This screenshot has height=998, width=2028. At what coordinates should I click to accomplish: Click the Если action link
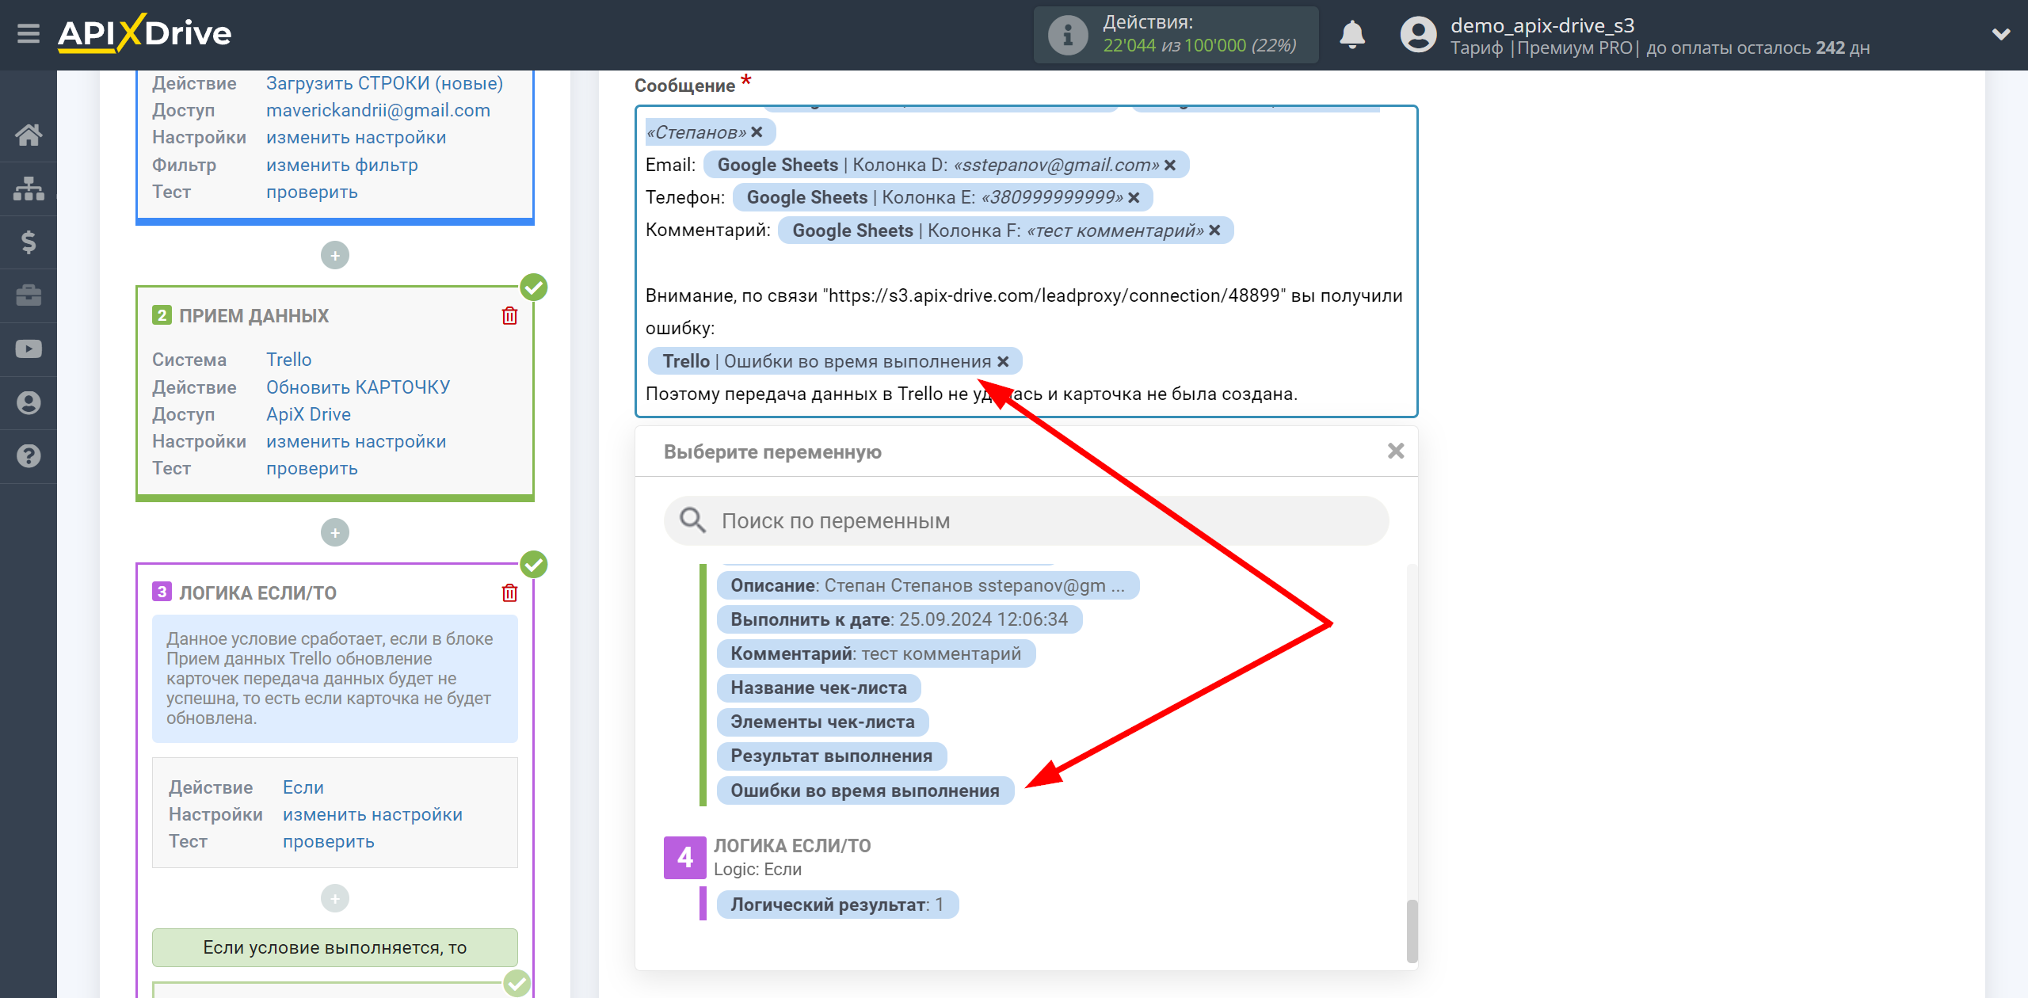pos(303,787)
